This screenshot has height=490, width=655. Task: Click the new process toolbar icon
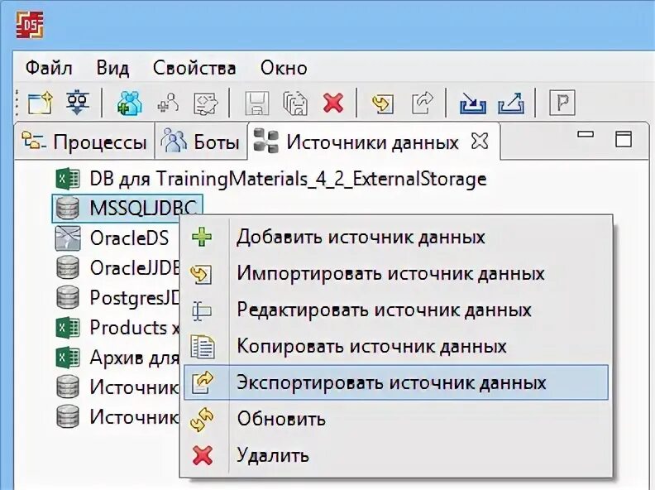tap(40, 103)
